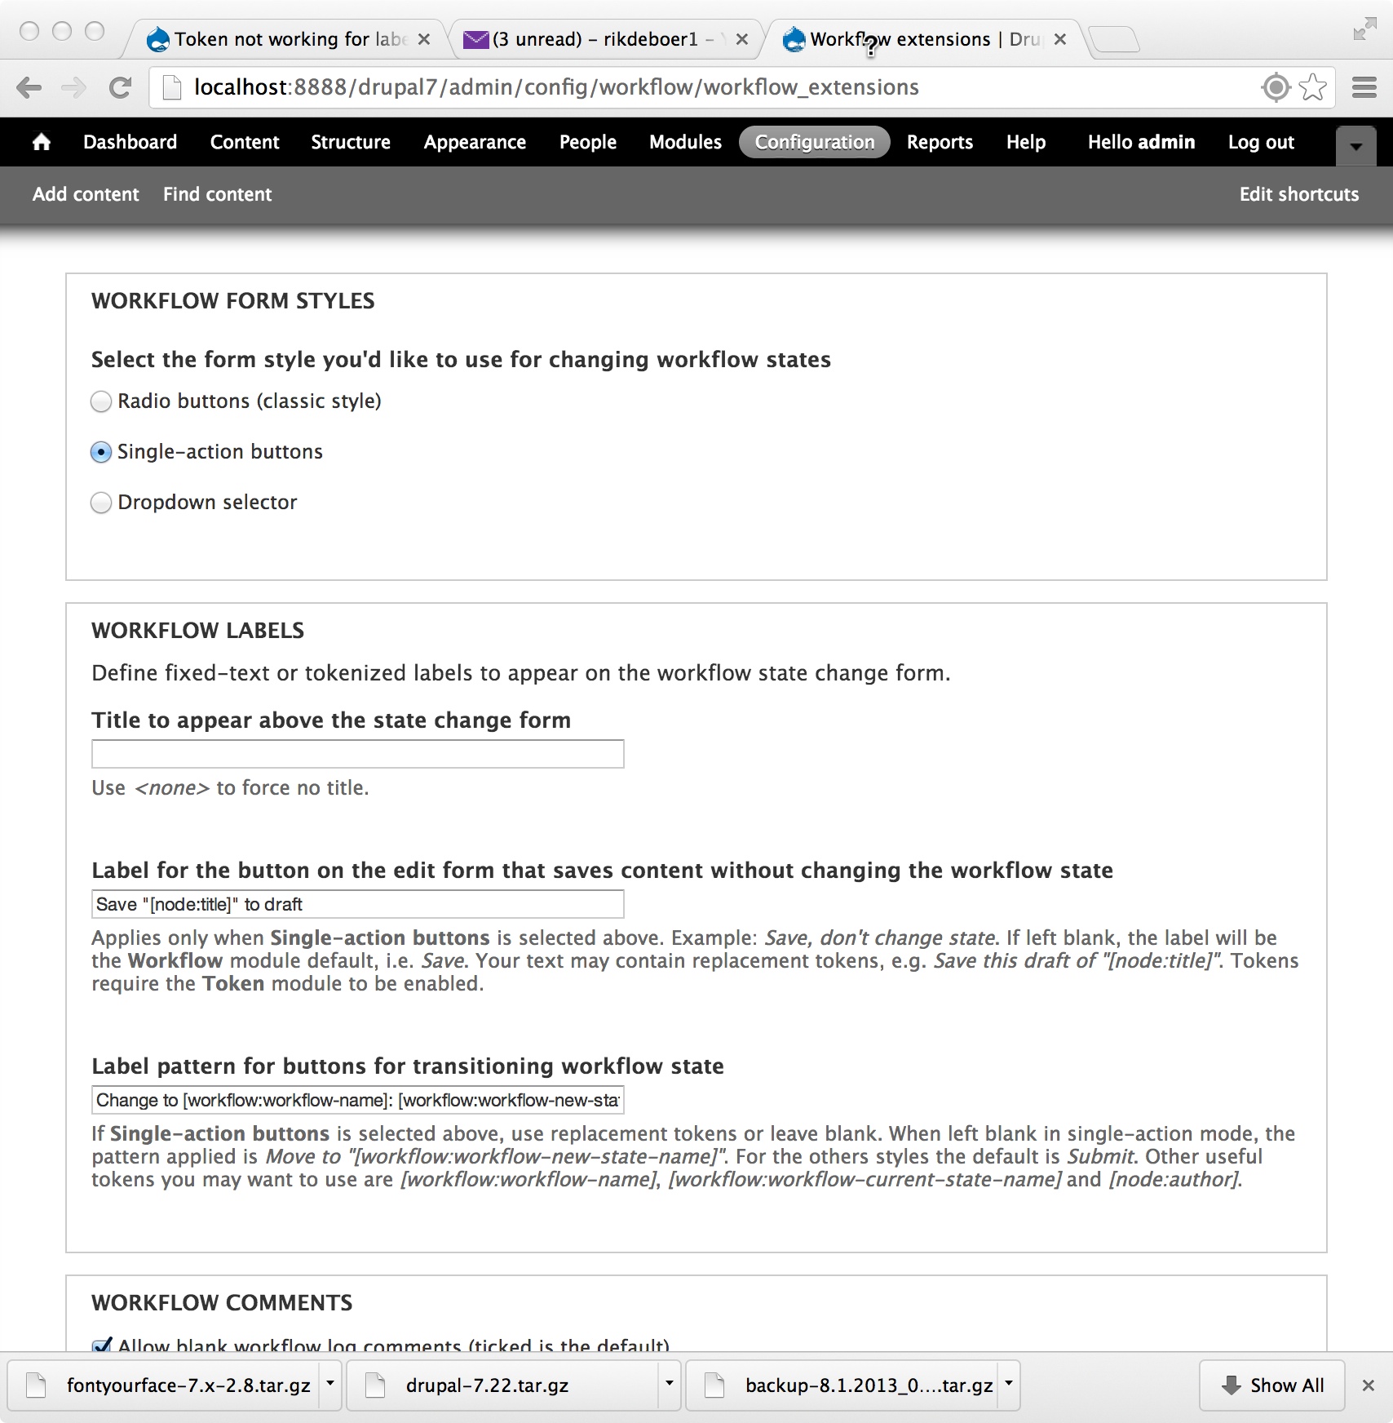Click the fullscreen arrows icon at top right
This screenshot has width=1393, height=1423.
pyautogui.click(x=1364, y=31)
